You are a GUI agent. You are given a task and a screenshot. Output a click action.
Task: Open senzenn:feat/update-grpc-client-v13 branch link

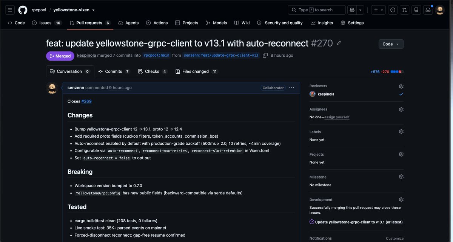click(x=221, y=55)
